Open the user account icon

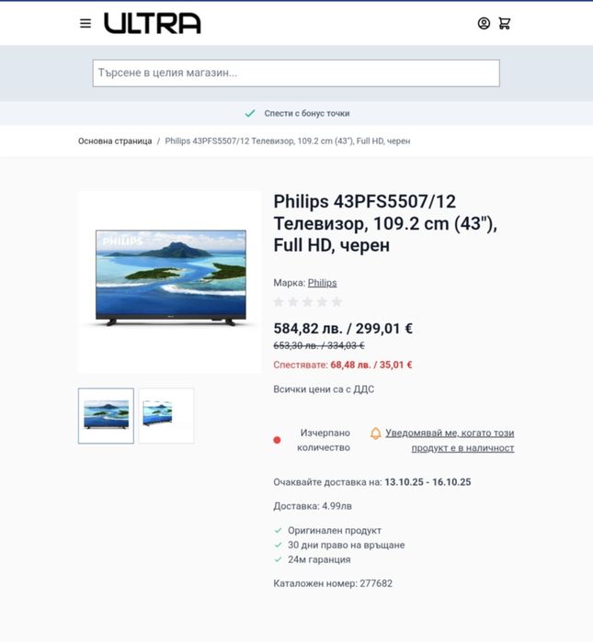click(x=484, y=23)
